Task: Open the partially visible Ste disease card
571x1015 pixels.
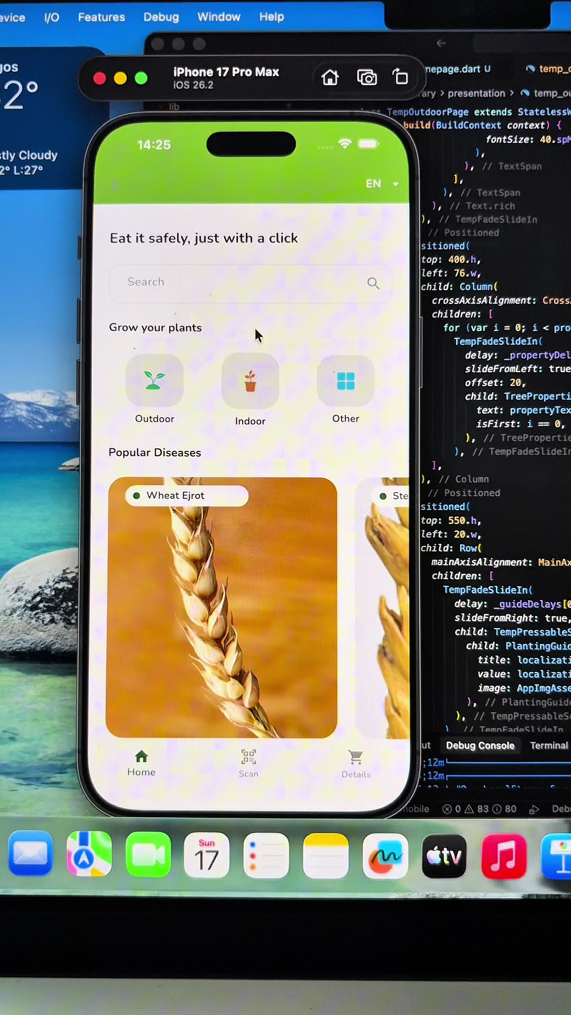Action: click(383, 608)
